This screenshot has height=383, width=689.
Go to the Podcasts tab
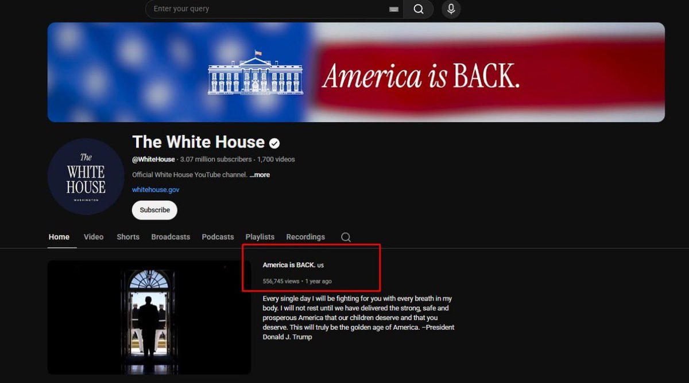218,237
